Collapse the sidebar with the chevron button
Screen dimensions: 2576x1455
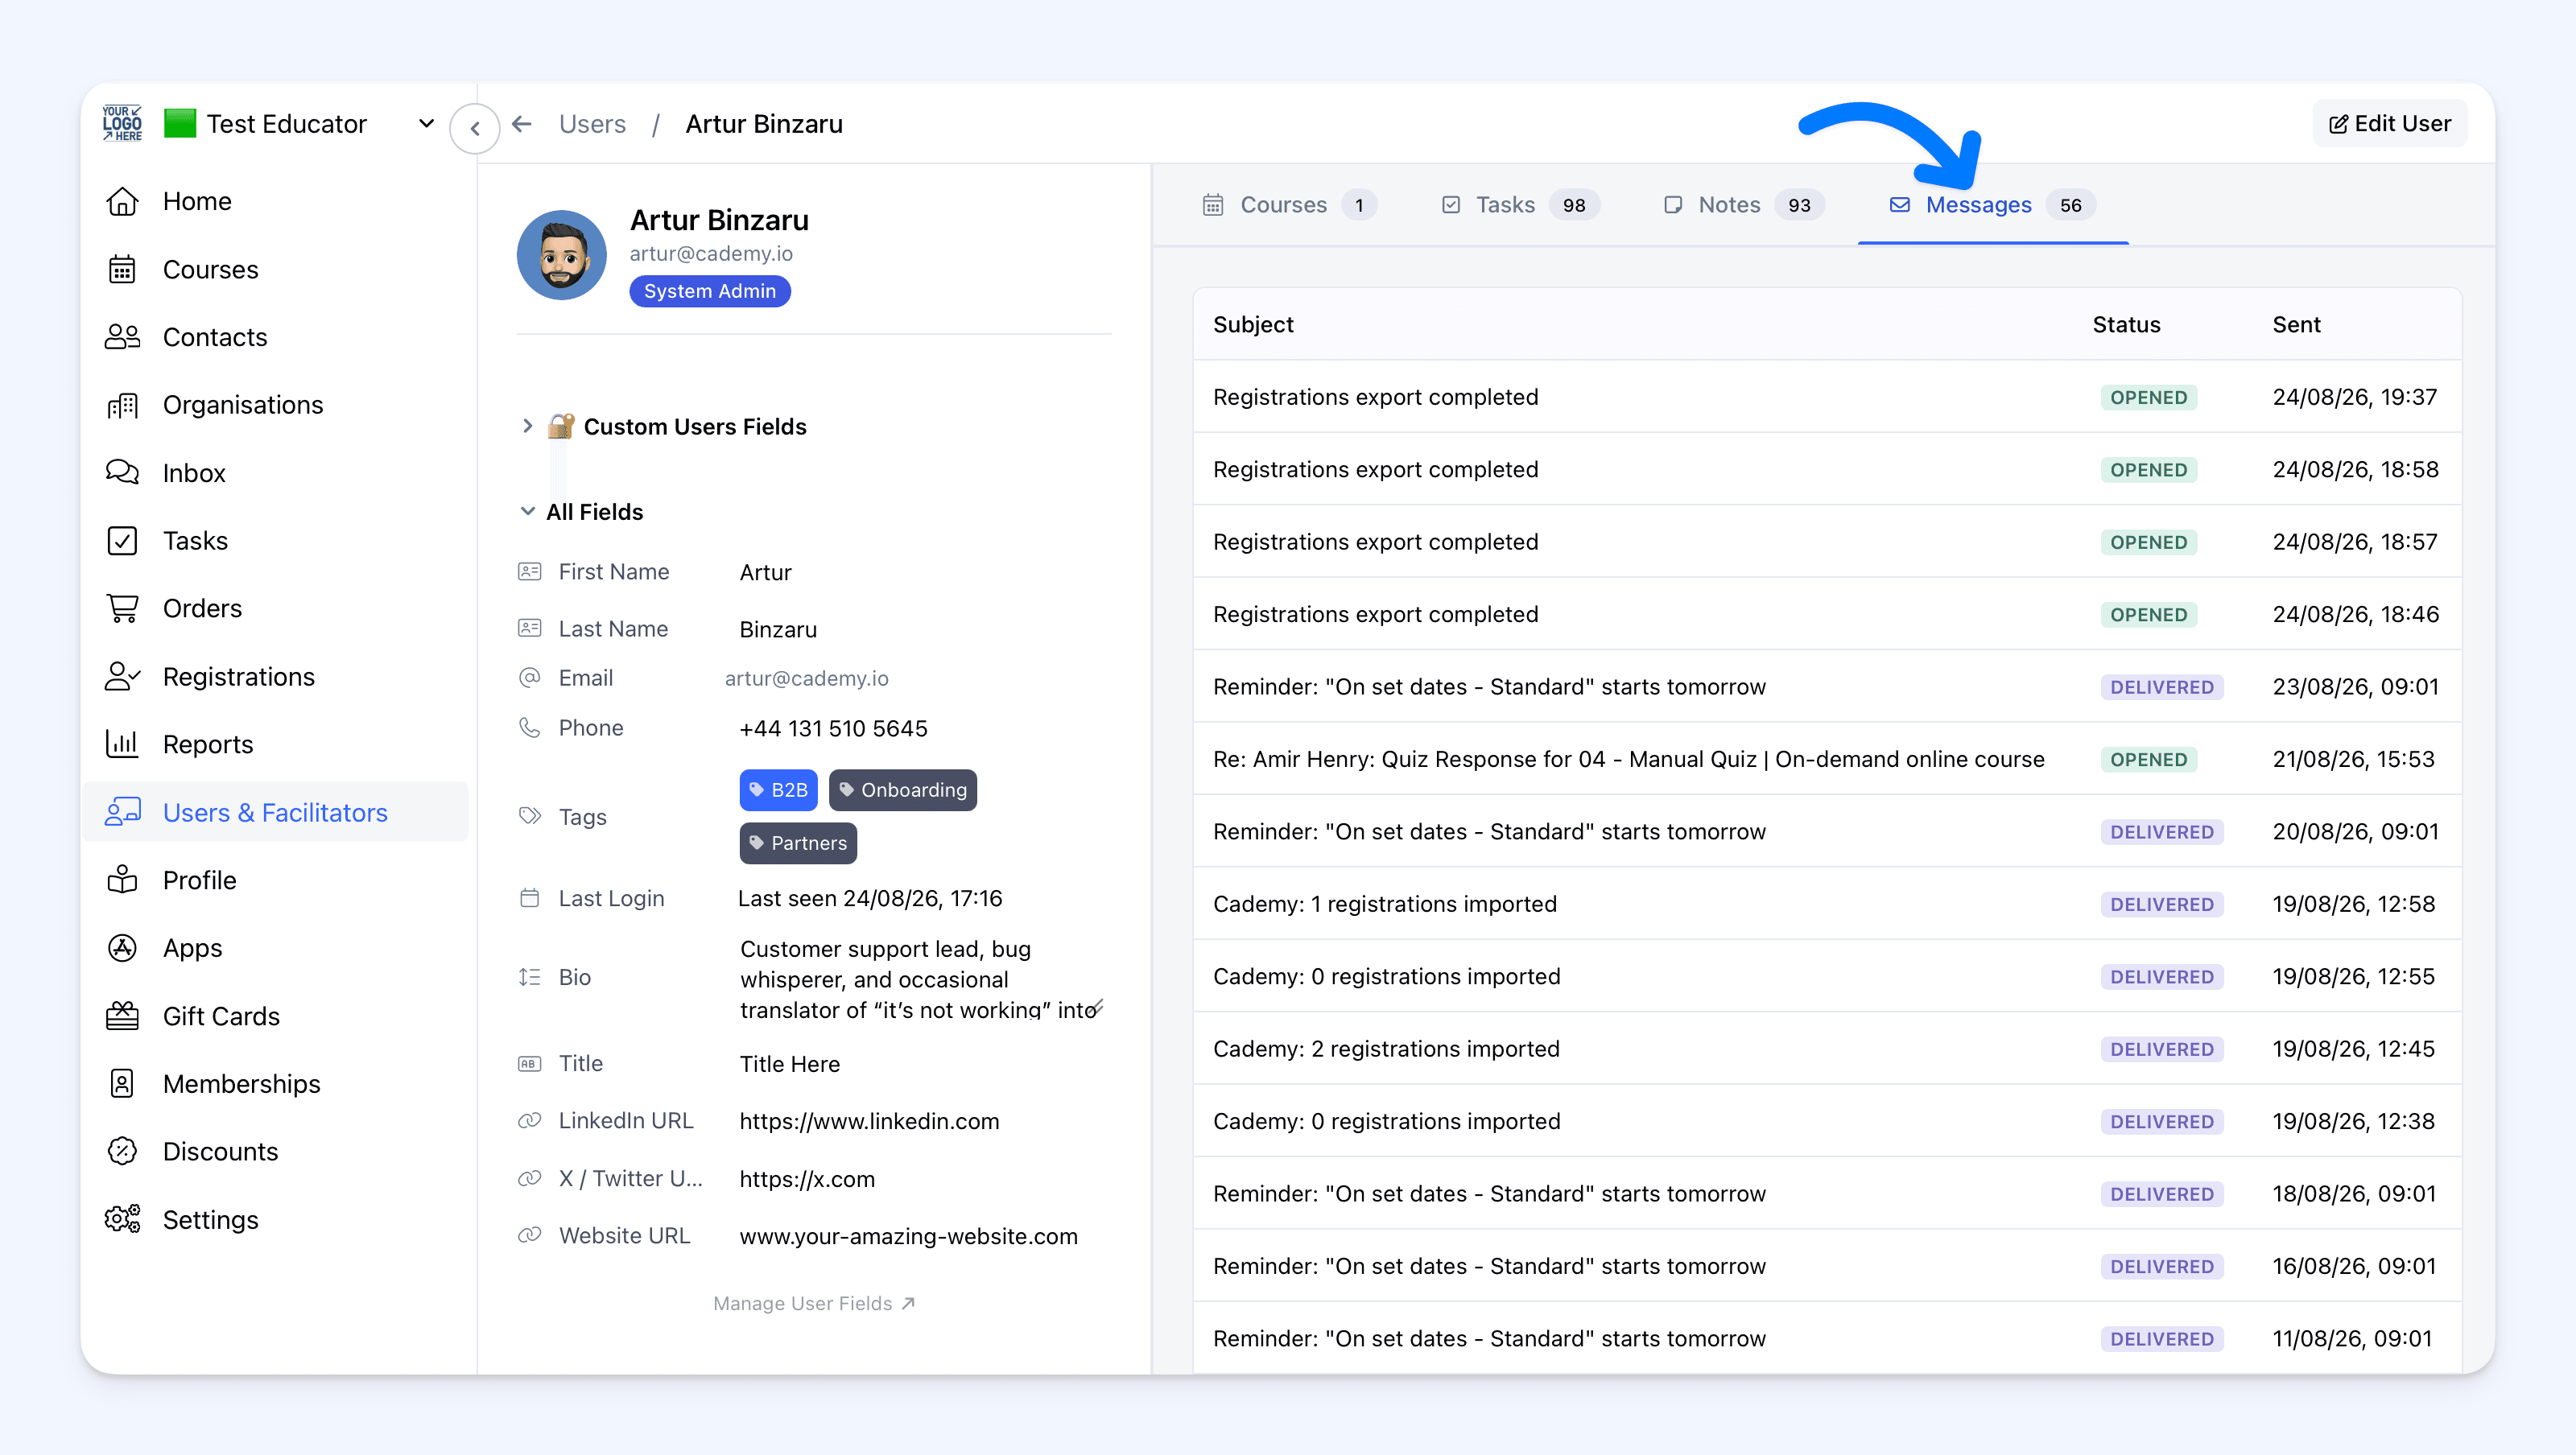pyautogui.click(x=475, y=128)
